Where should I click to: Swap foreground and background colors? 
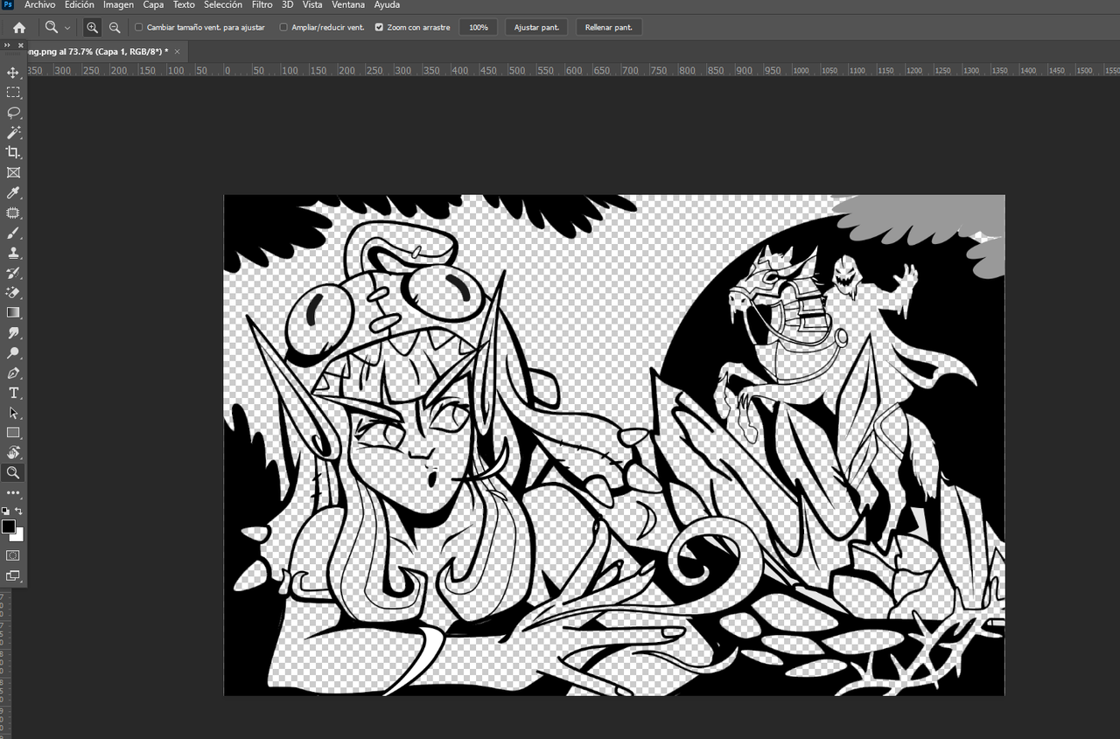(19, 512)
